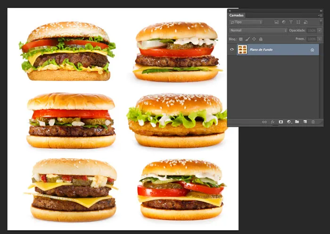Close the Camadas panel
The width and height of the screenshot is (330, 234).
point(230,11)
